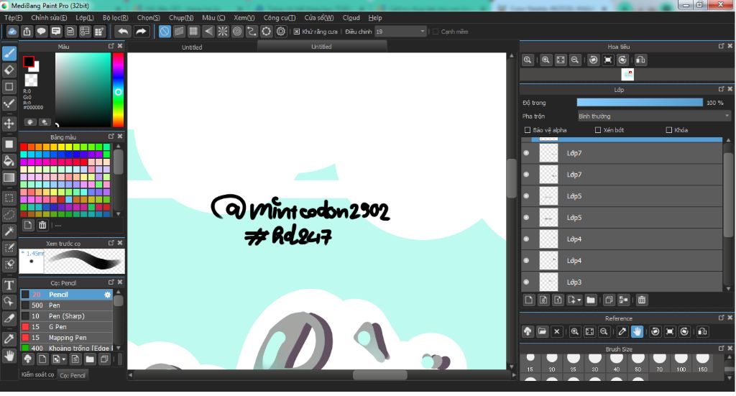736x396 pixels.
Task: Switch to Kiểm soát cọ tab
Action: pos(37,374)
